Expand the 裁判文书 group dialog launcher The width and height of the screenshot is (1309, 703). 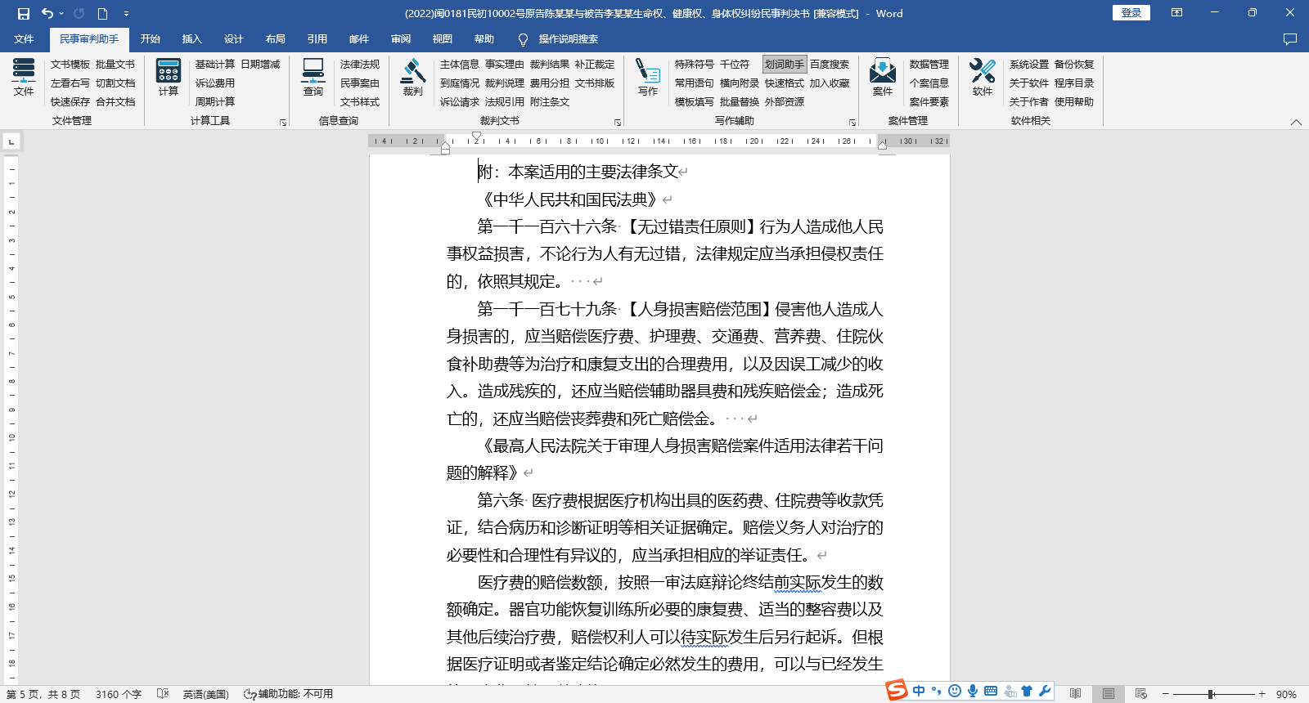pyautogui.click(x=618, y=123)
